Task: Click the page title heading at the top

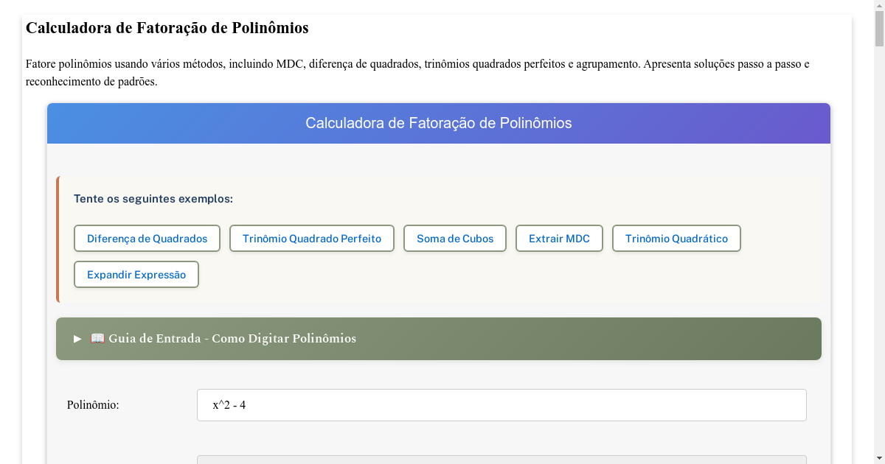Action: 167,28
